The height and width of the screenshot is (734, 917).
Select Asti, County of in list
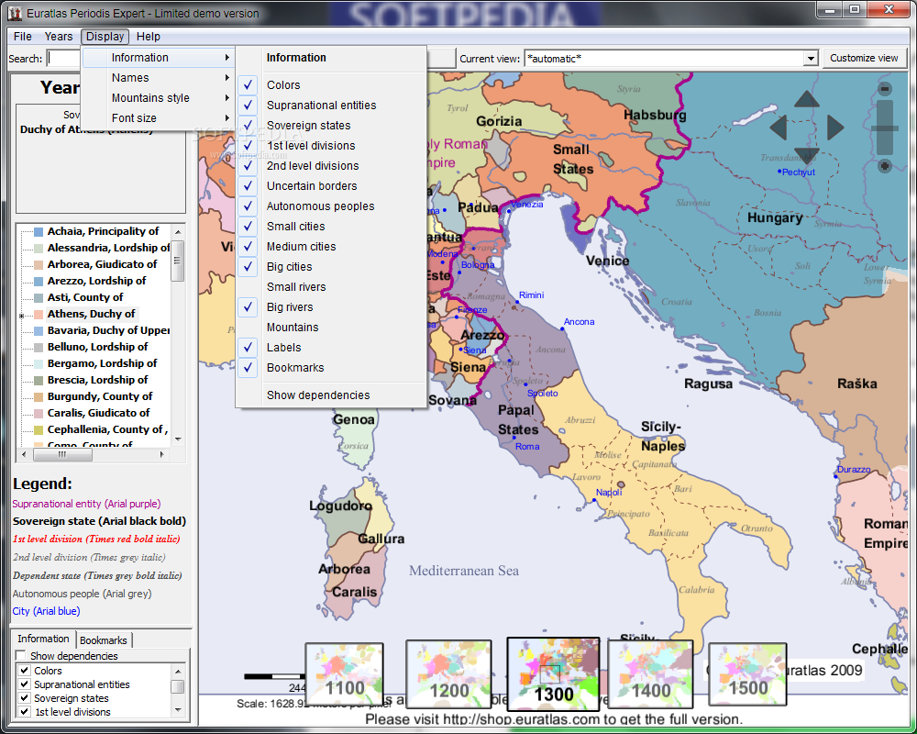click(85, 298)
